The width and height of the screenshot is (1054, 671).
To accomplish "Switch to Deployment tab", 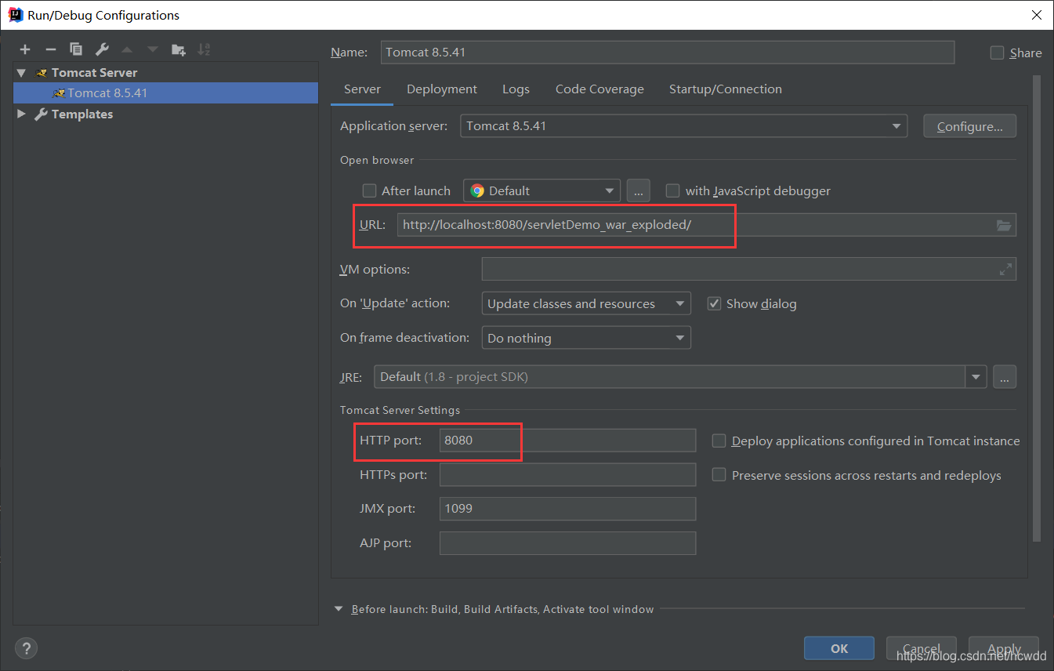I will [x=442, y=89].
